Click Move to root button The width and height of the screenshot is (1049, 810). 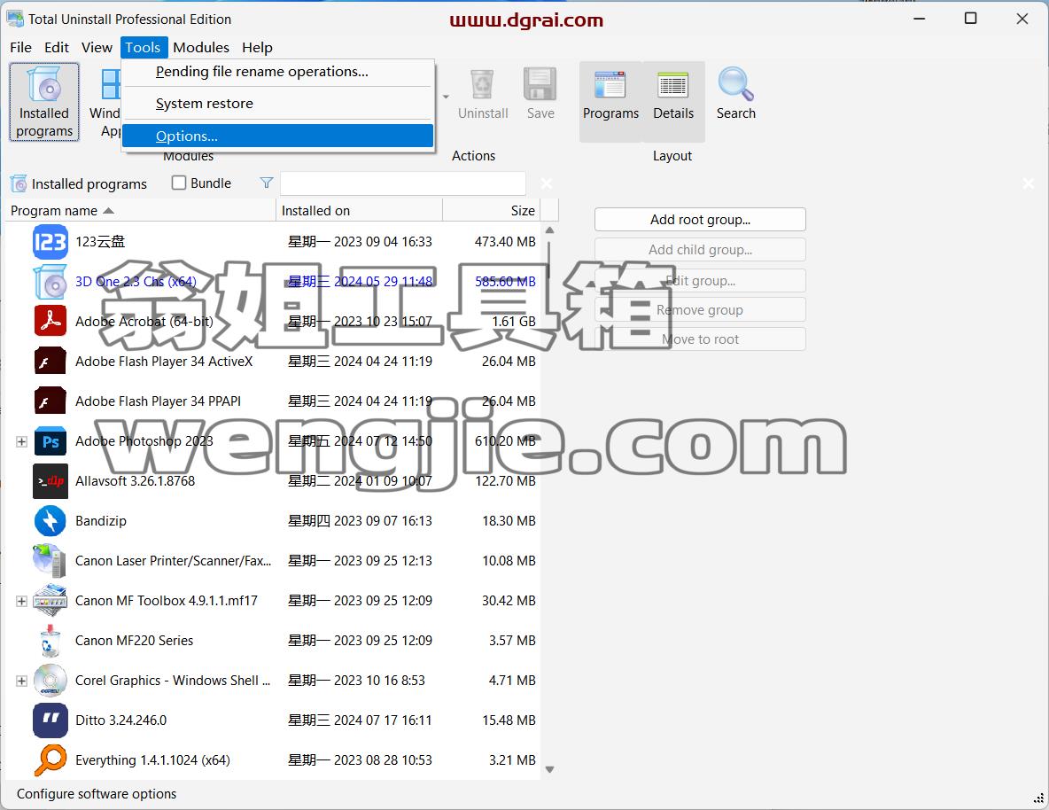[x=700, y=339]
